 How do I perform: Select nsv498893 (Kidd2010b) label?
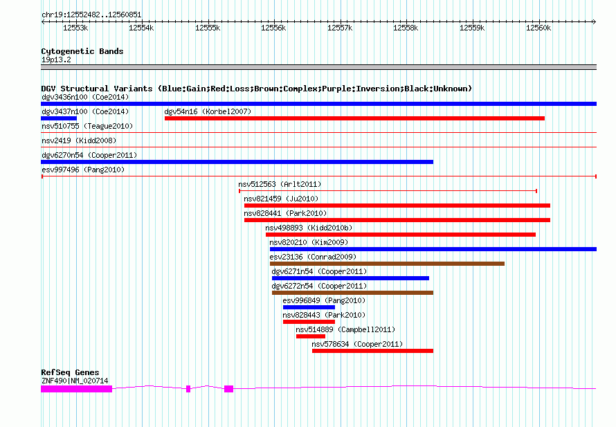(309, 228)
